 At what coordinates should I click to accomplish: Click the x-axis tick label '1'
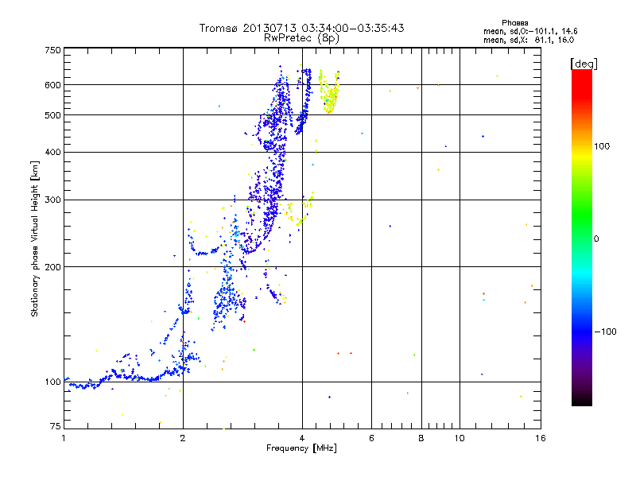click(x=64, y=438)
